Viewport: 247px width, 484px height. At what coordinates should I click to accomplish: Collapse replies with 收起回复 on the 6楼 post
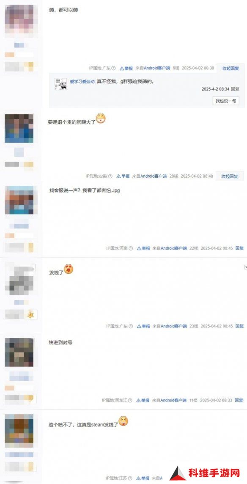pyautogui.click(x=231, y=68)
